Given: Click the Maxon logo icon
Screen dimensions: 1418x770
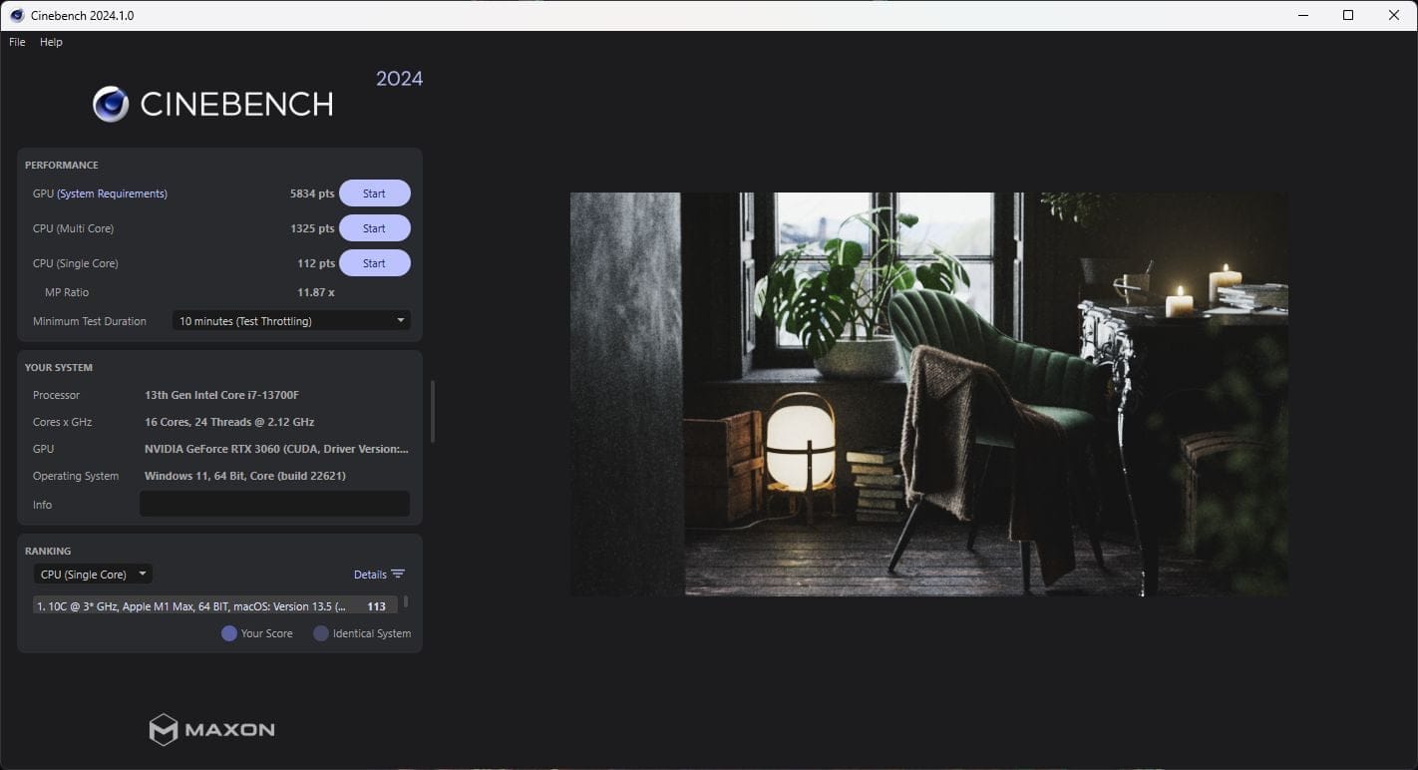Looking at the screenshot, I should [x=164, y=729].
